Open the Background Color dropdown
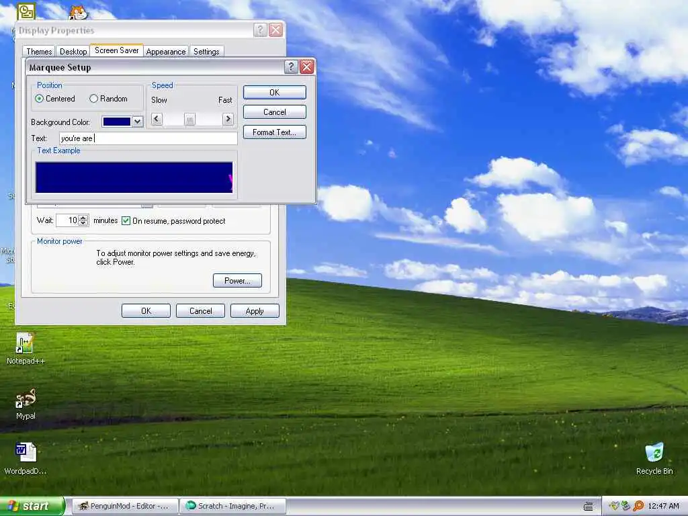This screenshot has width=688, height=516. (x=137, y=122)
